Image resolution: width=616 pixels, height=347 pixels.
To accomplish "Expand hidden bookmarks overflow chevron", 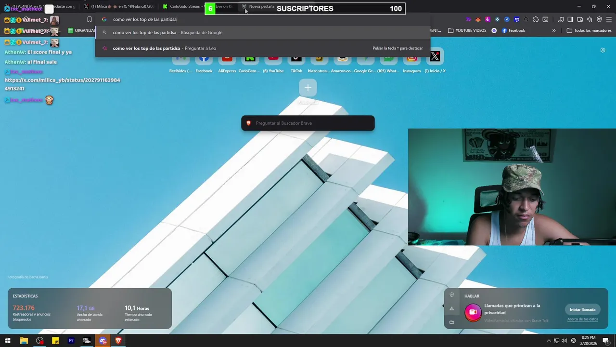I will click(554, 30).
